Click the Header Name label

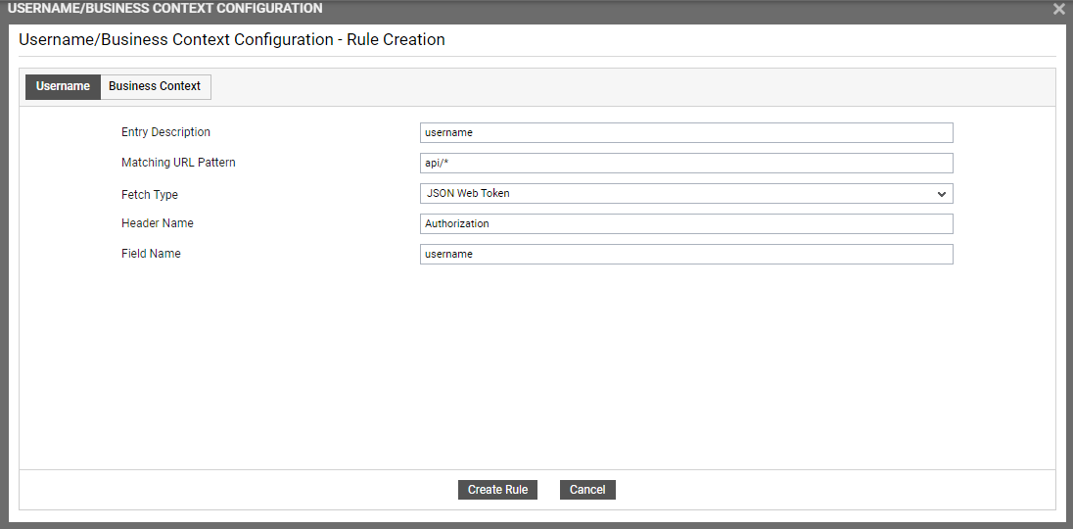[x=158, y=223]
